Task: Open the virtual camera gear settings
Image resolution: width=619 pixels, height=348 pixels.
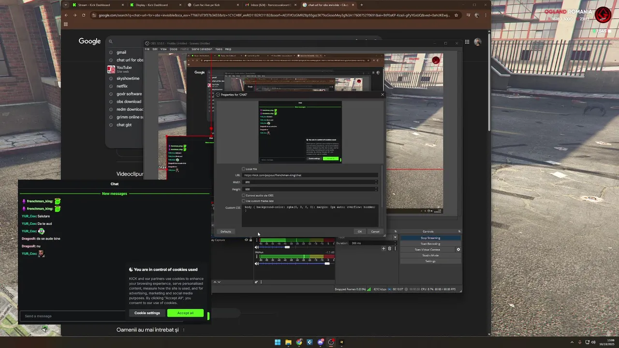Action: coord(458,249)
